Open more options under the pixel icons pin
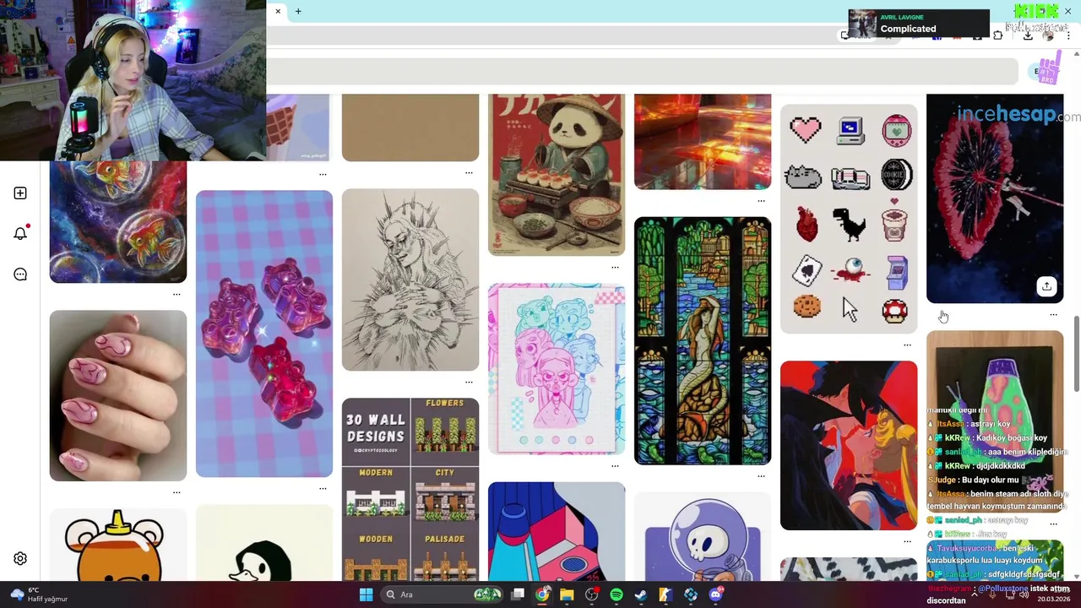The width and height of the screenshot is (1081, 608). (x=908, y=345)
